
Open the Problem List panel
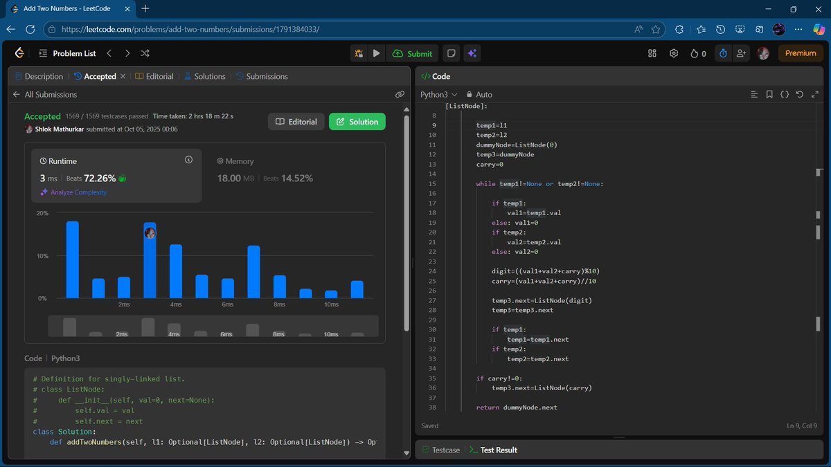point(66,53)
